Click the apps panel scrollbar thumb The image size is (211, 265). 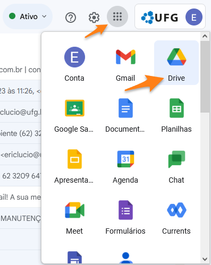205,76
